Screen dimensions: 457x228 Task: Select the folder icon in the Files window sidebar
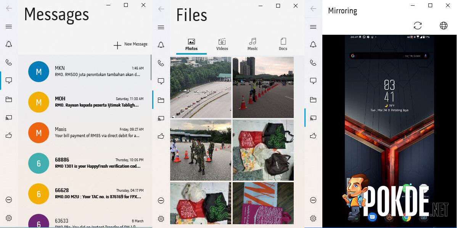click(x=161, y=100)
